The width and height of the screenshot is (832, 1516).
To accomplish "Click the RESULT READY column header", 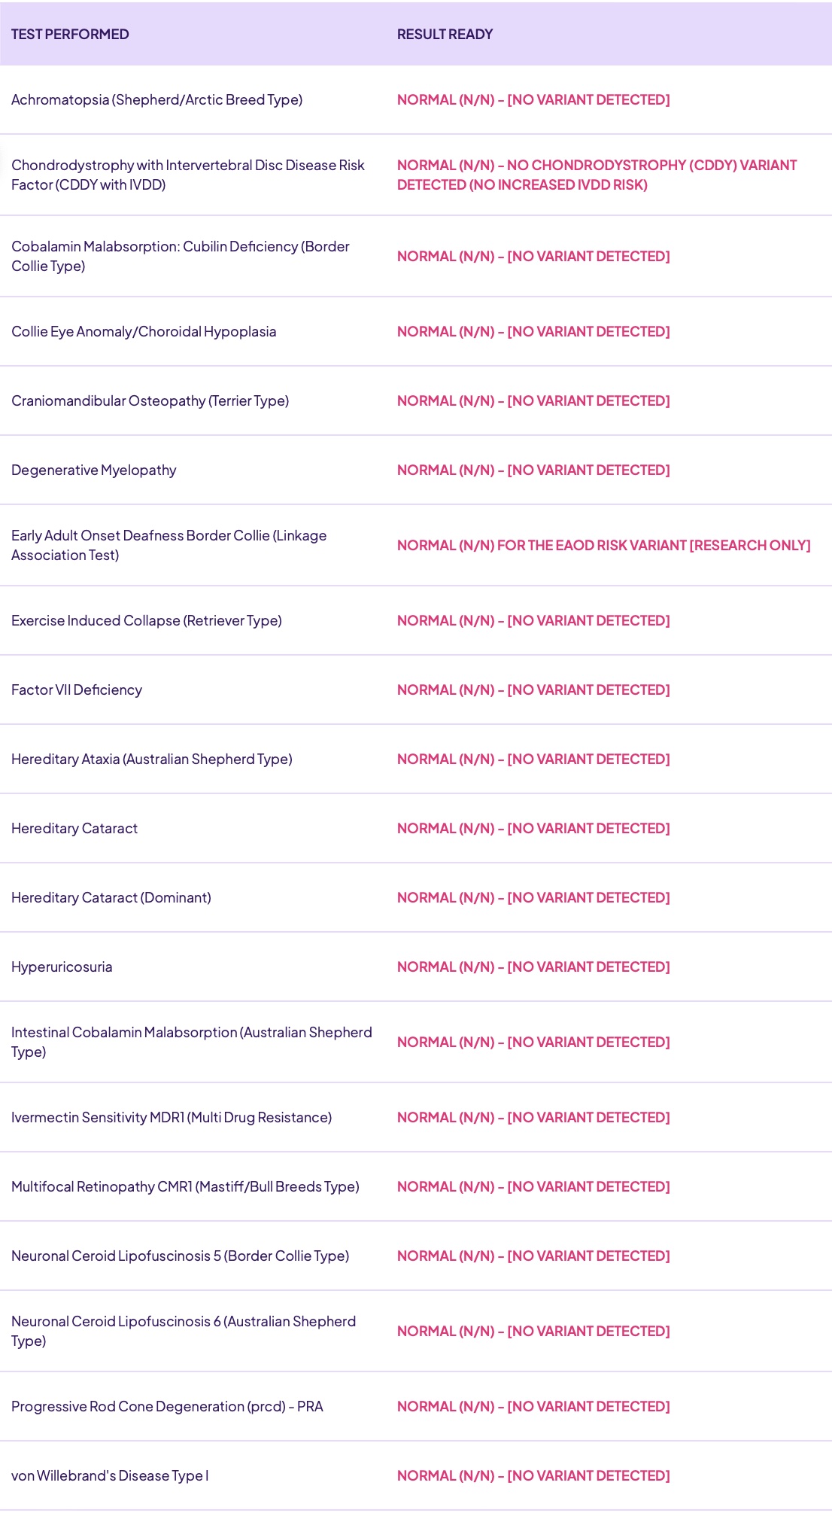I will click(x=445, y=35).
